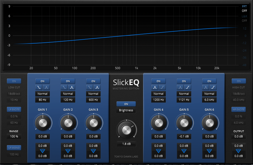Click the OUTPUT 0.0 dB value field
The width and height of the screenshot is (253, 165).
239,137
